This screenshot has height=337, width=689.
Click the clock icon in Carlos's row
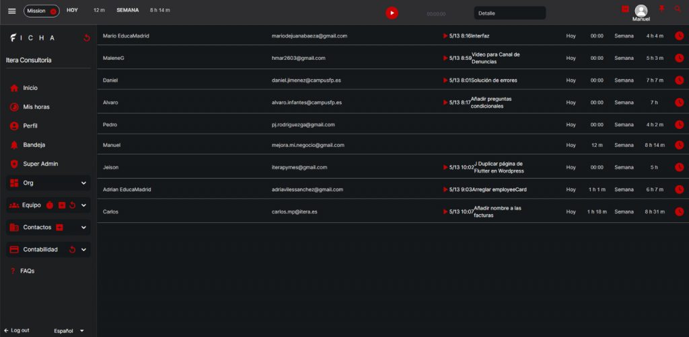(679, 211)
